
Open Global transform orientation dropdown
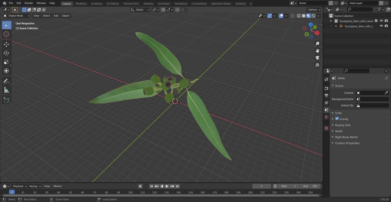tap(140, 10)
